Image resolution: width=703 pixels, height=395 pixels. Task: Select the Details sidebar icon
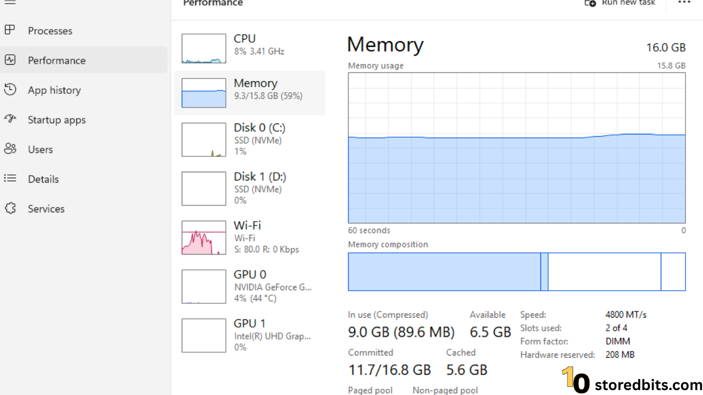[x=11, y=178]
